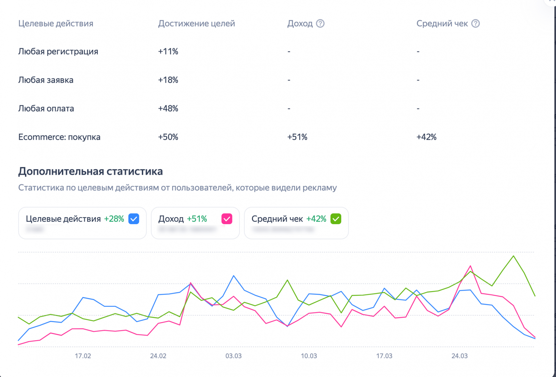Close the statistics popup window
This screenshot has width=556, height=377.
click(x=553, y=1)
